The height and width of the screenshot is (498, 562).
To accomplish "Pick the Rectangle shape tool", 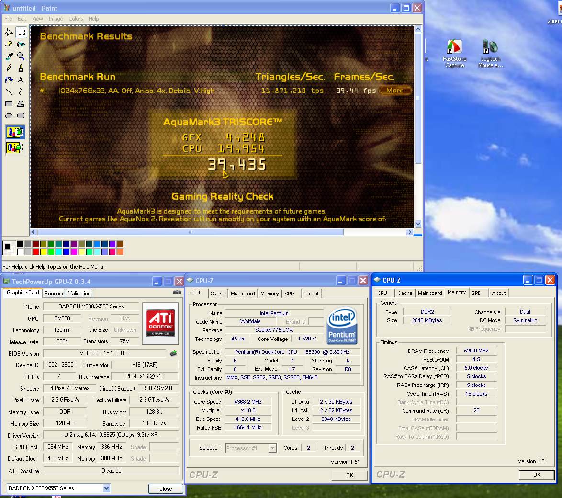I will 9,103.
